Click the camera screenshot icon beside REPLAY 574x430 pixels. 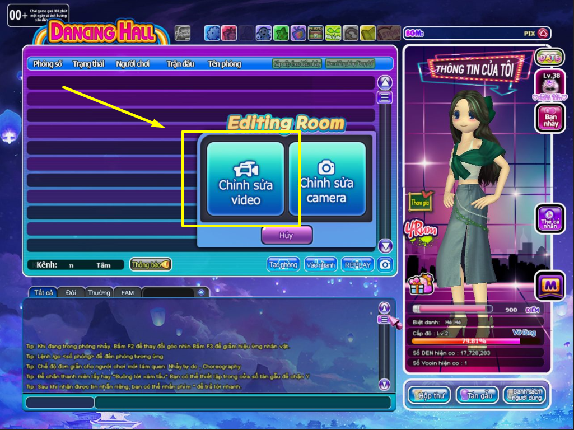pyautogui.click(x=384, y=264)
